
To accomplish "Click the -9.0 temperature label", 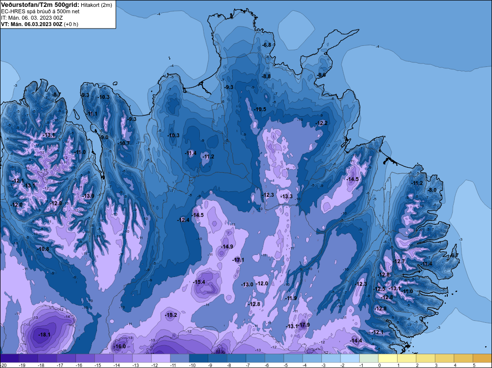I will coord(104,137).
